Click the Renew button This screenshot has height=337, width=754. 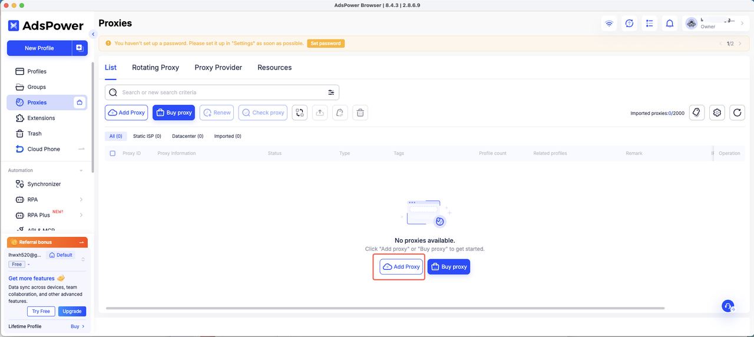tap(217, 113)
